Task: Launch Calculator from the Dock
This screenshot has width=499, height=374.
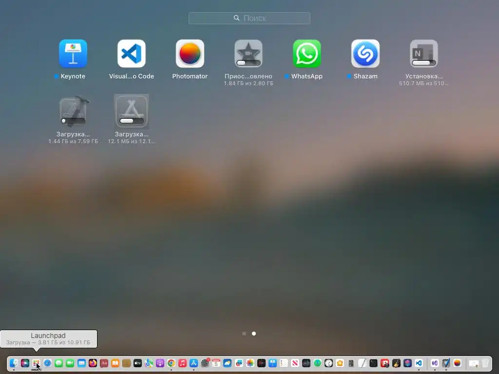Action: [351, 363]
